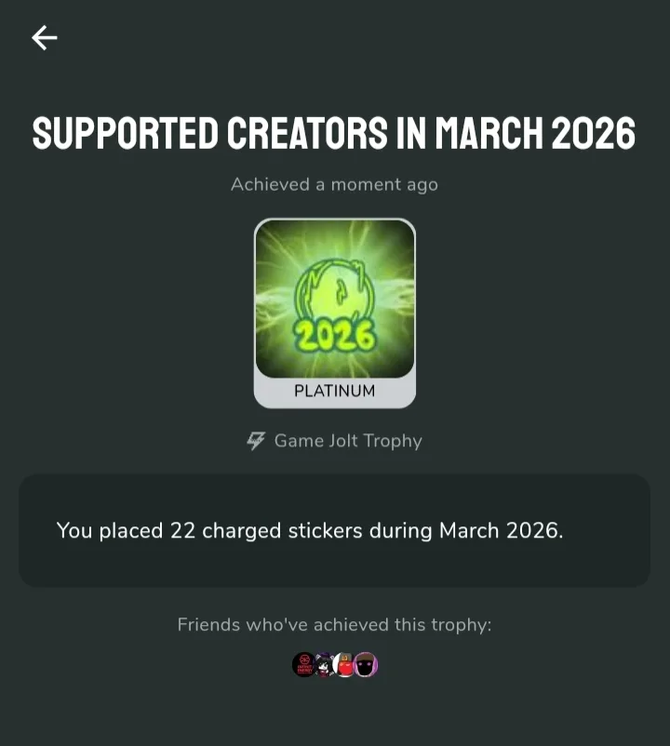Tap the grey platinum trophy card frame
This screenshot has height=746, width=670.
click(x=335, y=313)
